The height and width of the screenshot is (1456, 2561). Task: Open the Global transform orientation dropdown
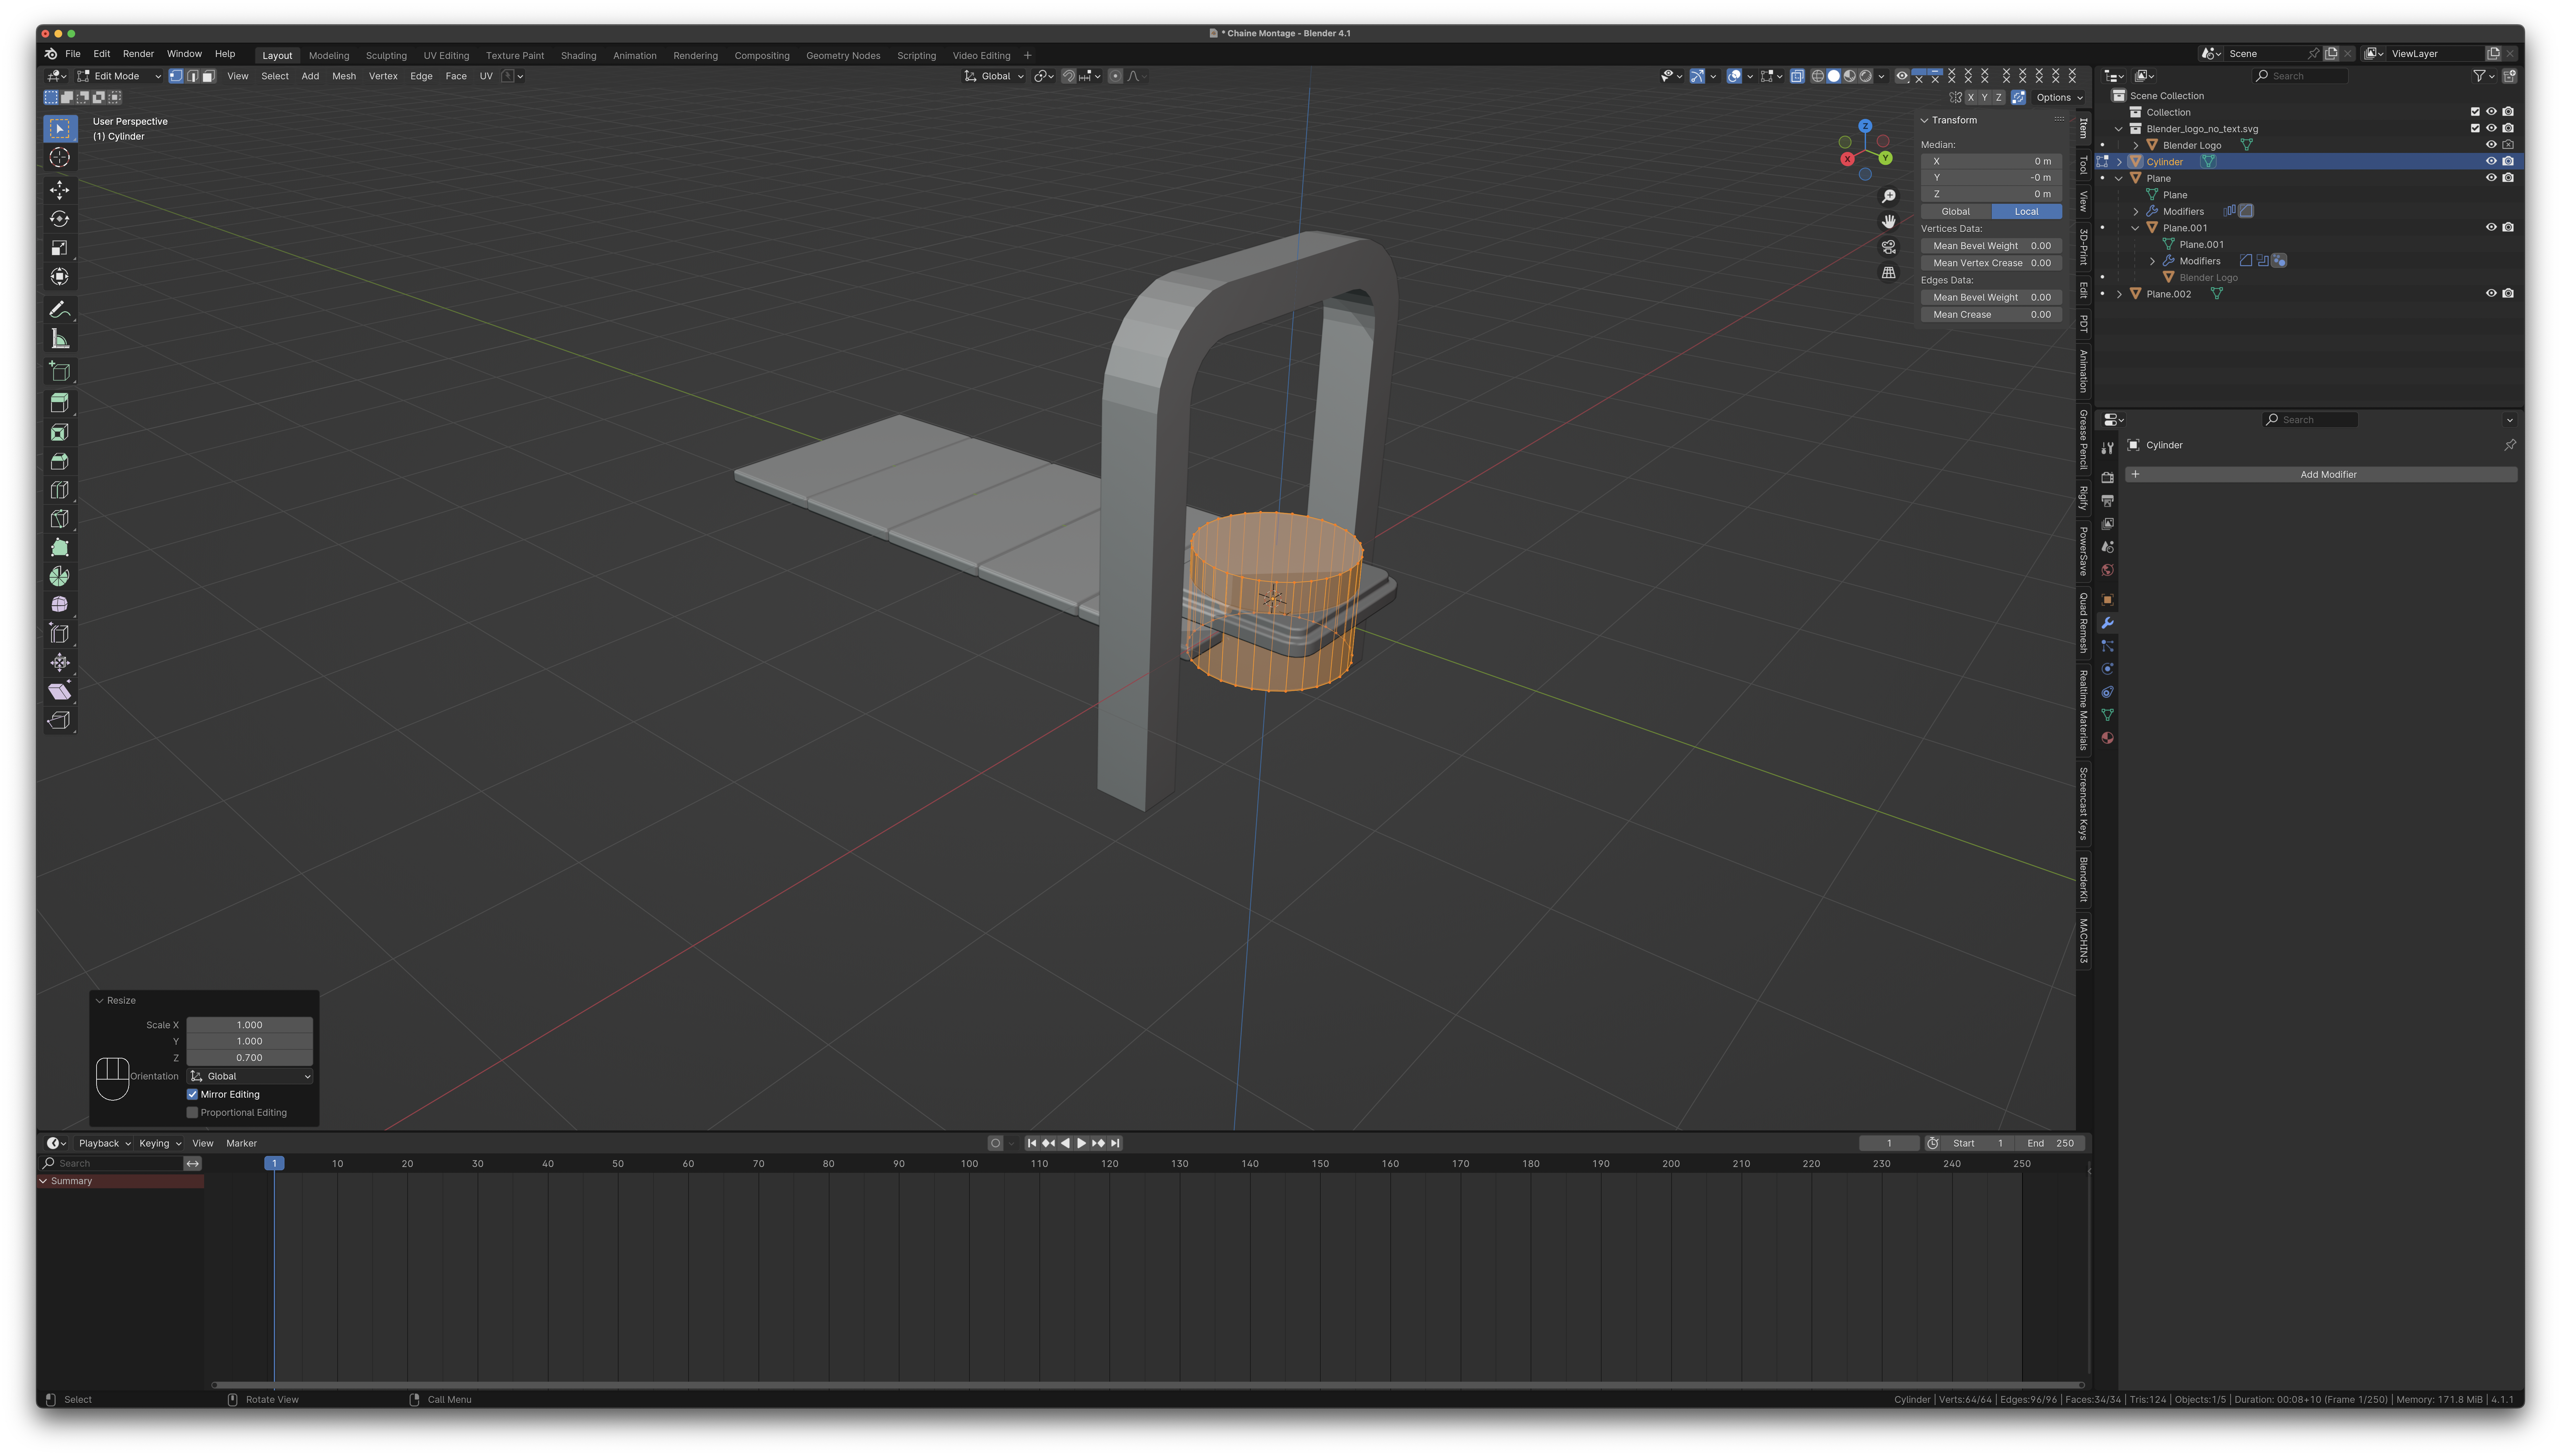pos(994,76)
